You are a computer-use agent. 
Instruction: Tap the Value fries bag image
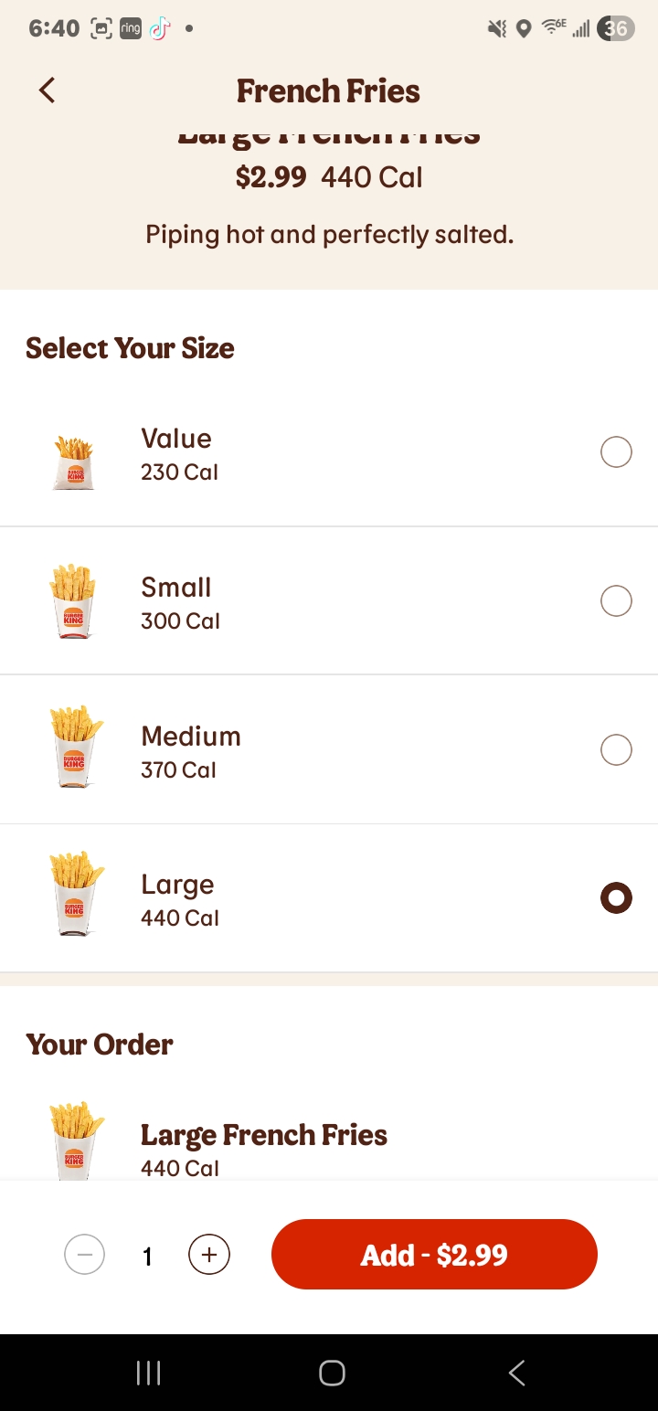point(74,462)
